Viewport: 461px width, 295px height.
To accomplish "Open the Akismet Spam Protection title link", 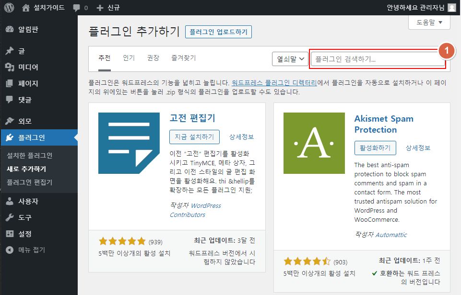I will point(384,124).
